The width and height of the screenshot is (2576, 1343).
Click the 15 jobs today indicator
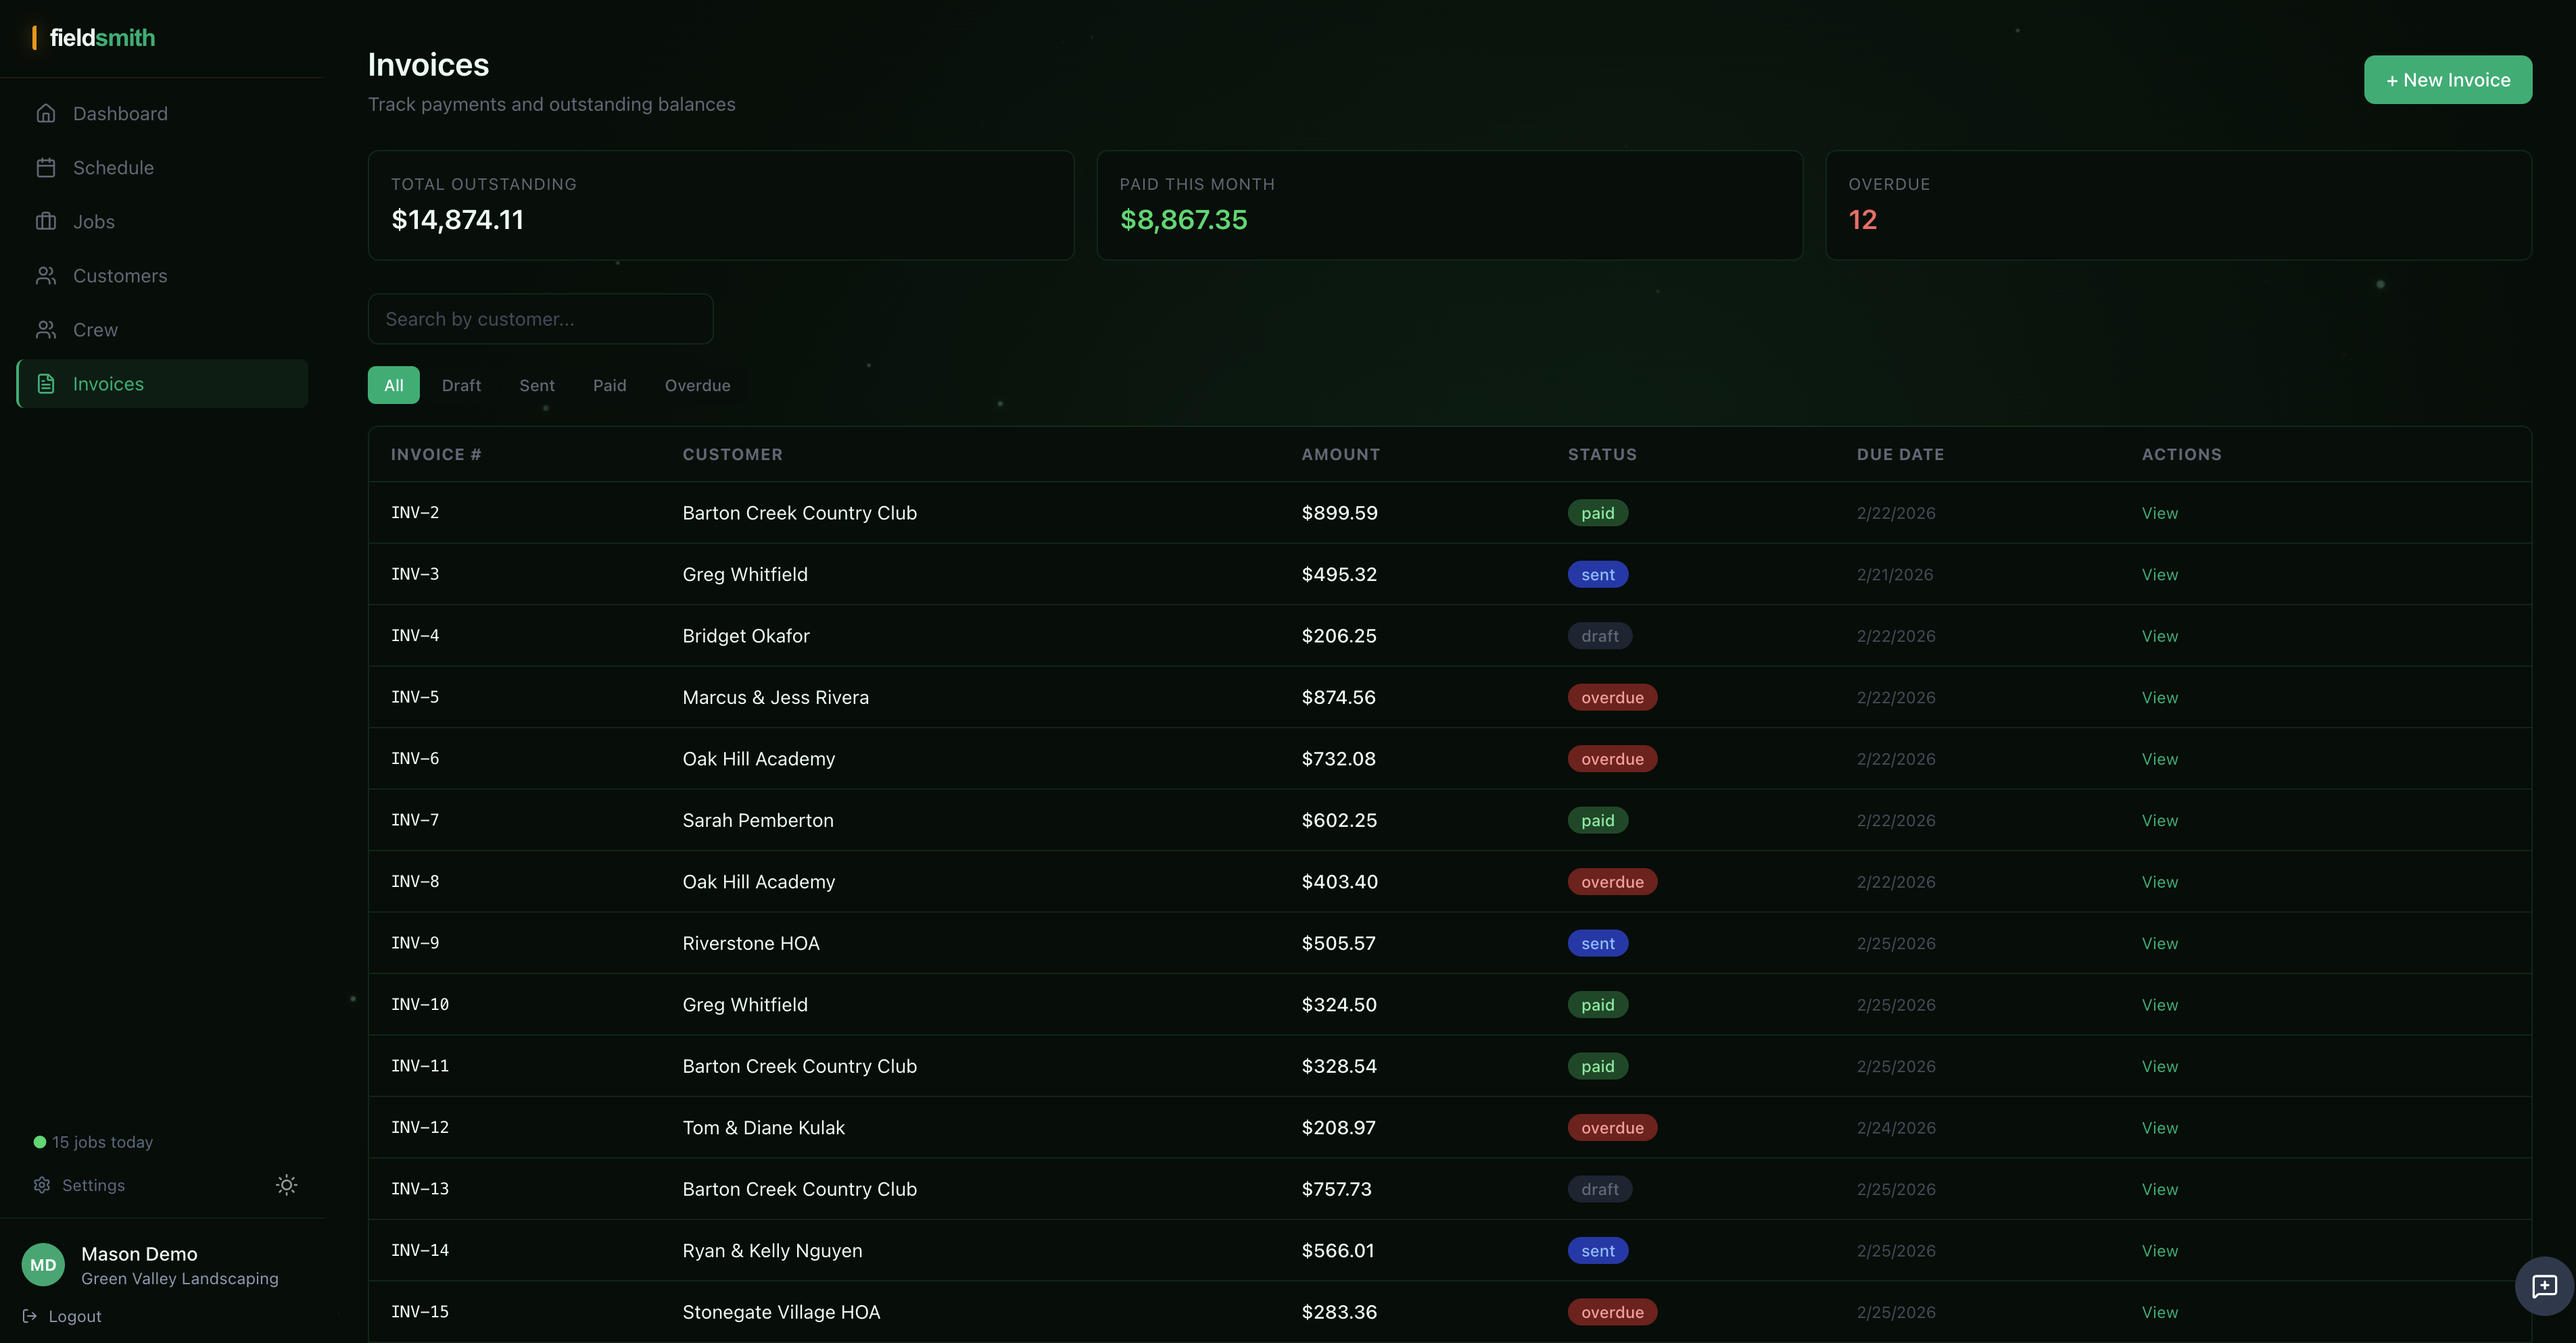click(94, 1142)
